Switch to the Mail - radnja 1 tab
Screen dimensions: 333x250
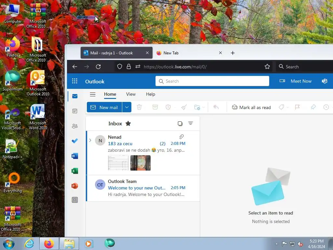pos(116,53)
